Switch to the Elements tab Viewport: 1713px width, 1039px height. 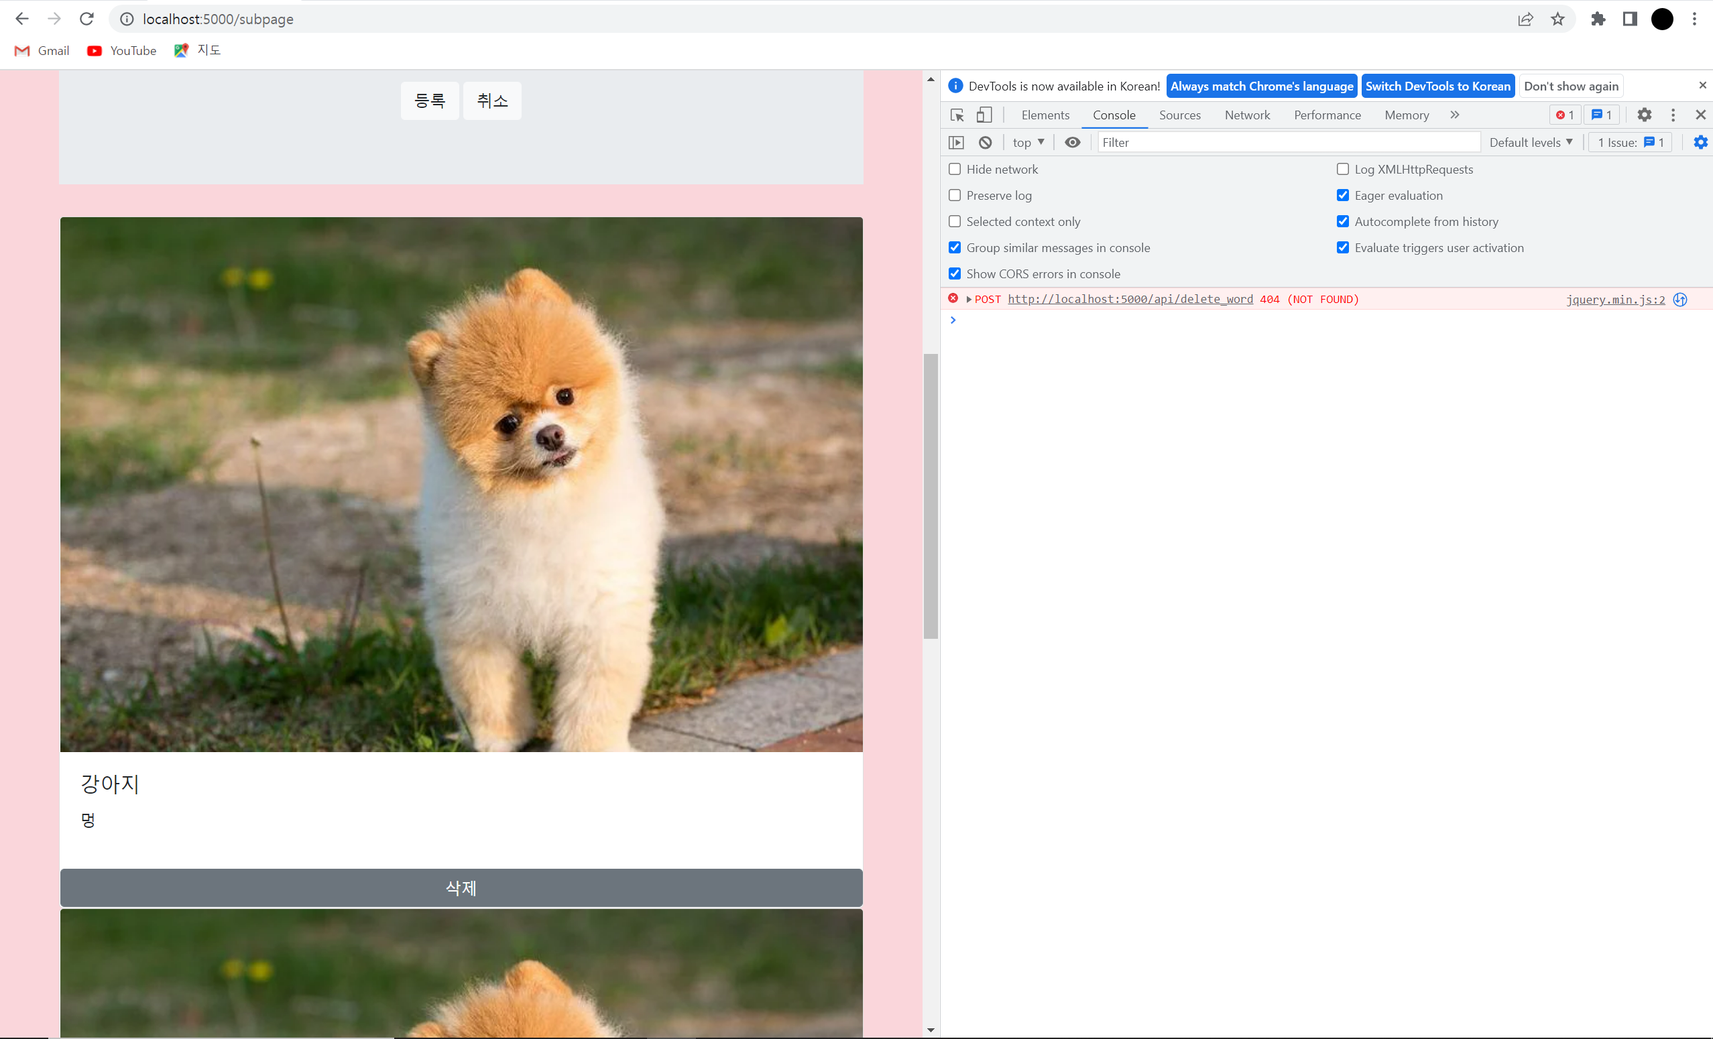coord(1045,115)
